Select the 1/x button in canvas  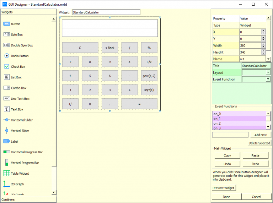click(x=149, y=62)
